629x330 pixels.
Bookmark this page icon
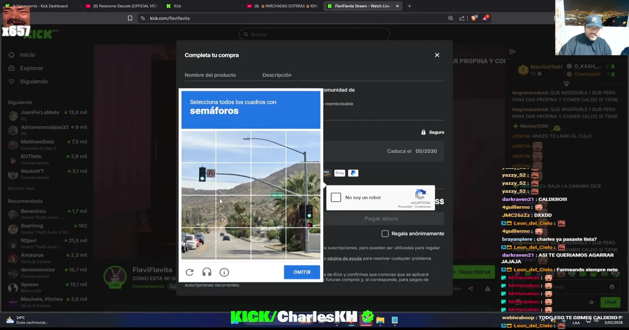coord(130,18)
